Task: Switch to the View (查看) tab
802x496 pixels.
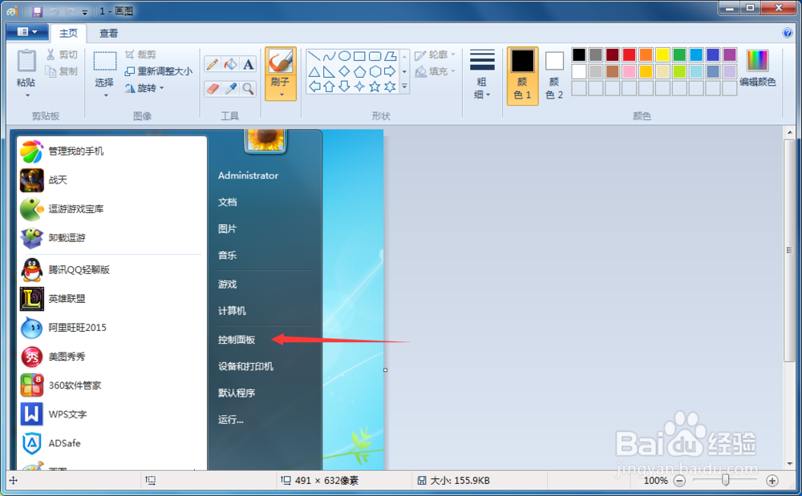Action: [108, 33]
